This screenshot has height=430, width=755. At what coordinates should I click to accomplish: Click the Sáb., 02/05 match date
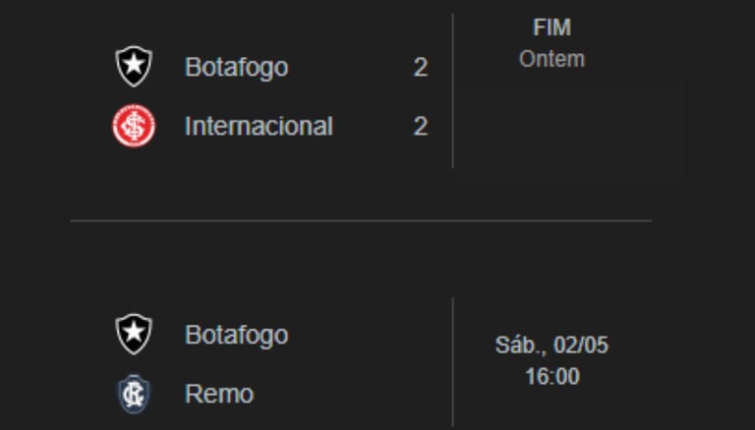(x=552, y=346)
